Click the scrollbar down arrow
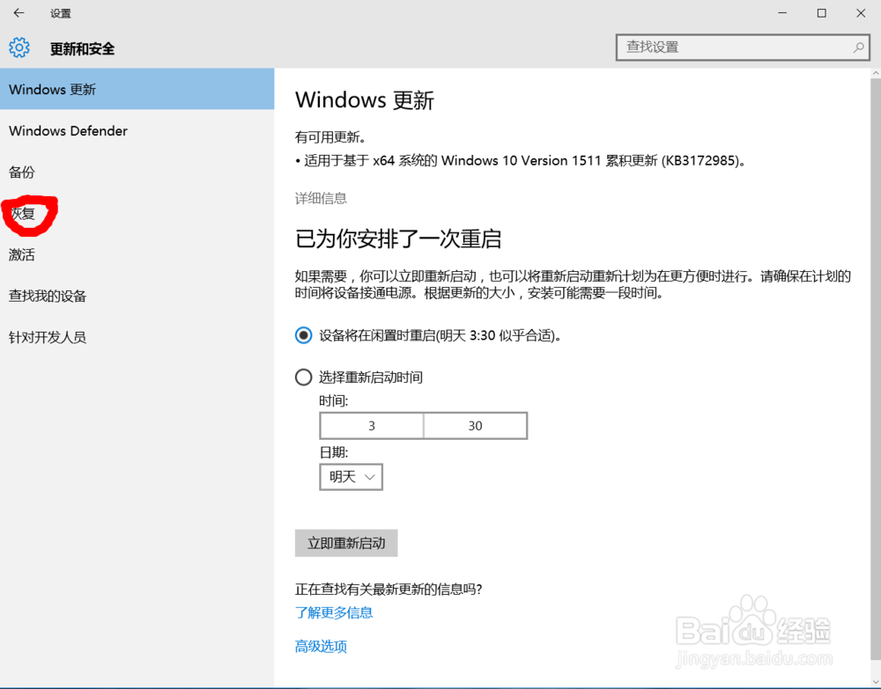This screenshot has width=881, height=689. point(876,682)
